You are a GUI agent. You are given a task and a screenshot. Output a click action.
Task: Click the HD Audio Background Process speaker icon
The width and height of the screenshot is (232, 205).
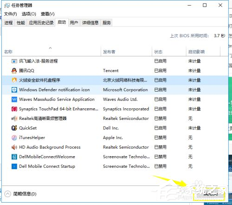pos(14,147)
